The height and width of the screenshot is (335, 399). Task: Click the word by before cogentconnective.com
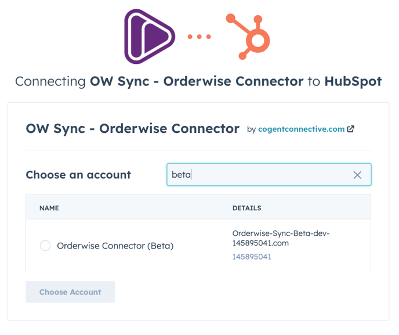pyautogui.click(x=251, y=129)
